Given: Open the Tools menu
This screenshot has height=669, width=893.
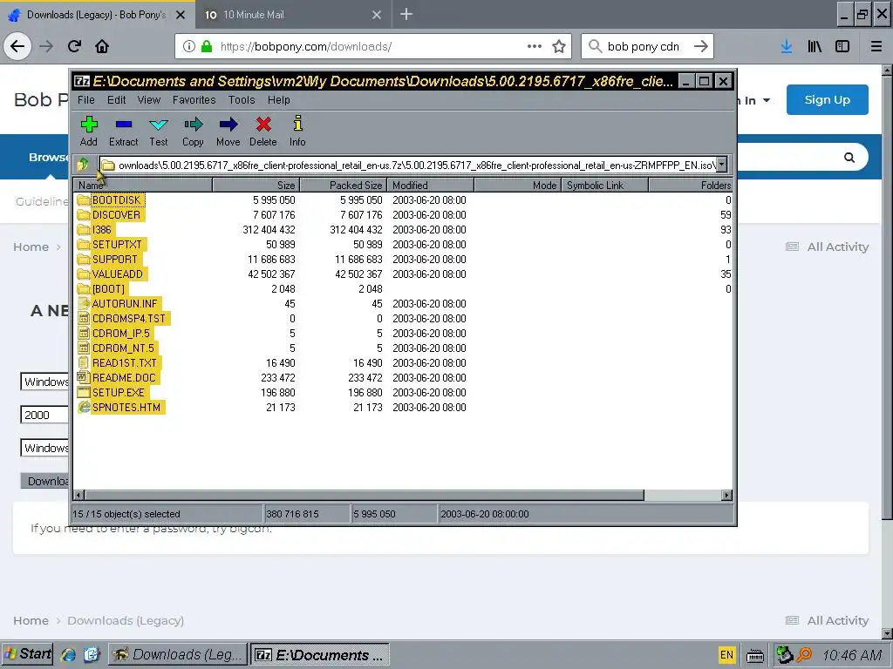Looking at the screenshot, I should click(242, 100).
